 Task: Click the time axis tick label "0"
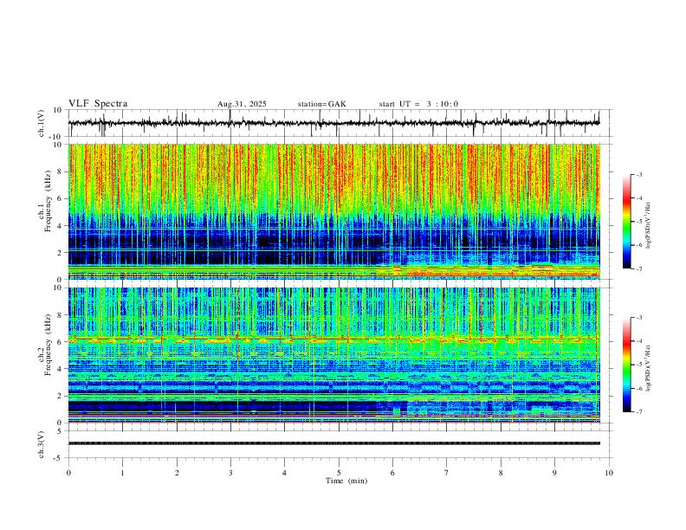click(68, 473)
